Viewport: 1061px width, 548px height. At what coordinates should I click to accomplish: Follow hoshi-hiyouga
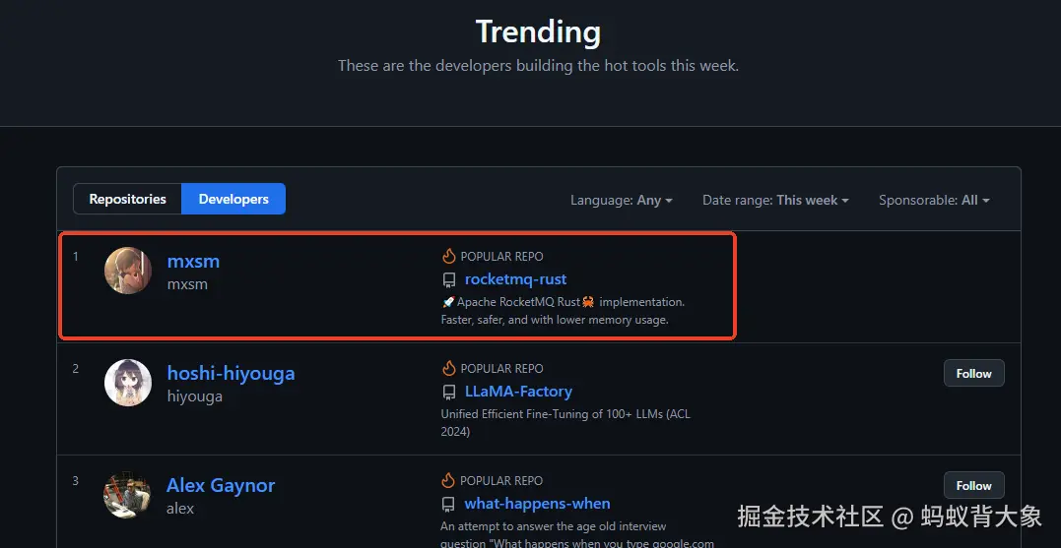coord(973,374)
